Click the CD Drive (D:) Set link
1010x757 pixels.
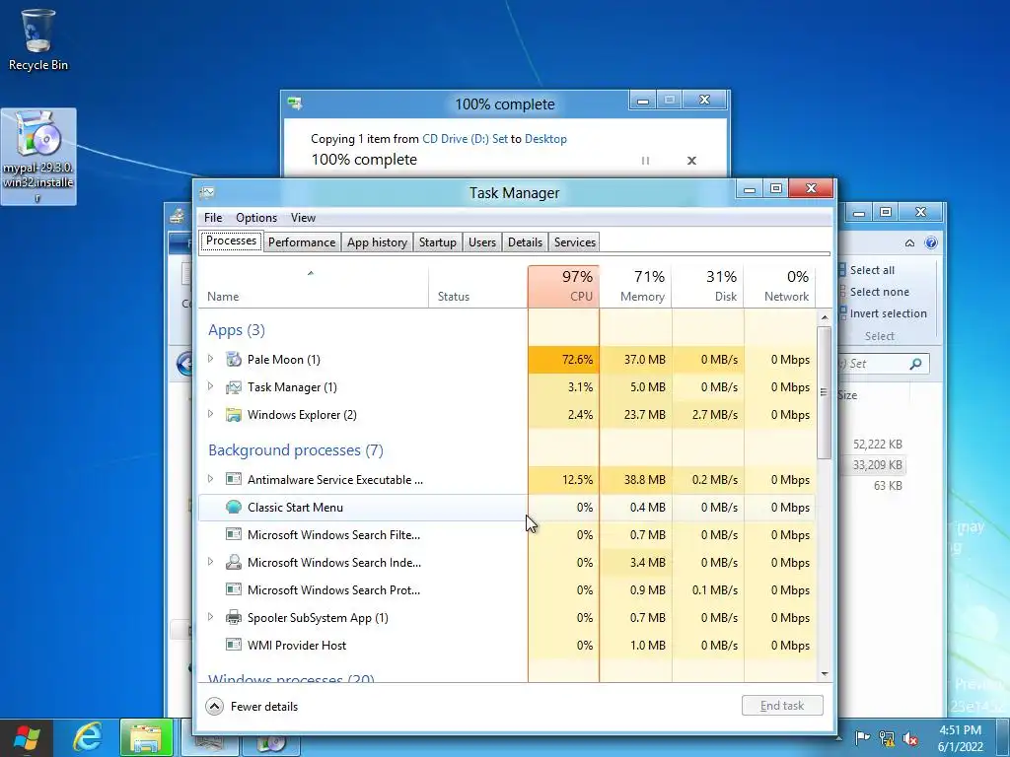point(465,138)
